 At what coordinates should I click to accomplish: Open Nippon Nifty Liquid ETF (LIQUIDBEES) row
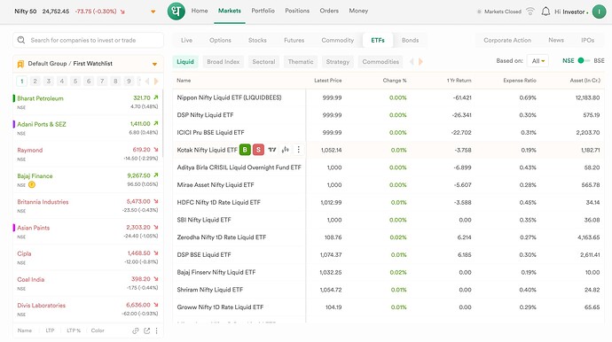(388, 97)
